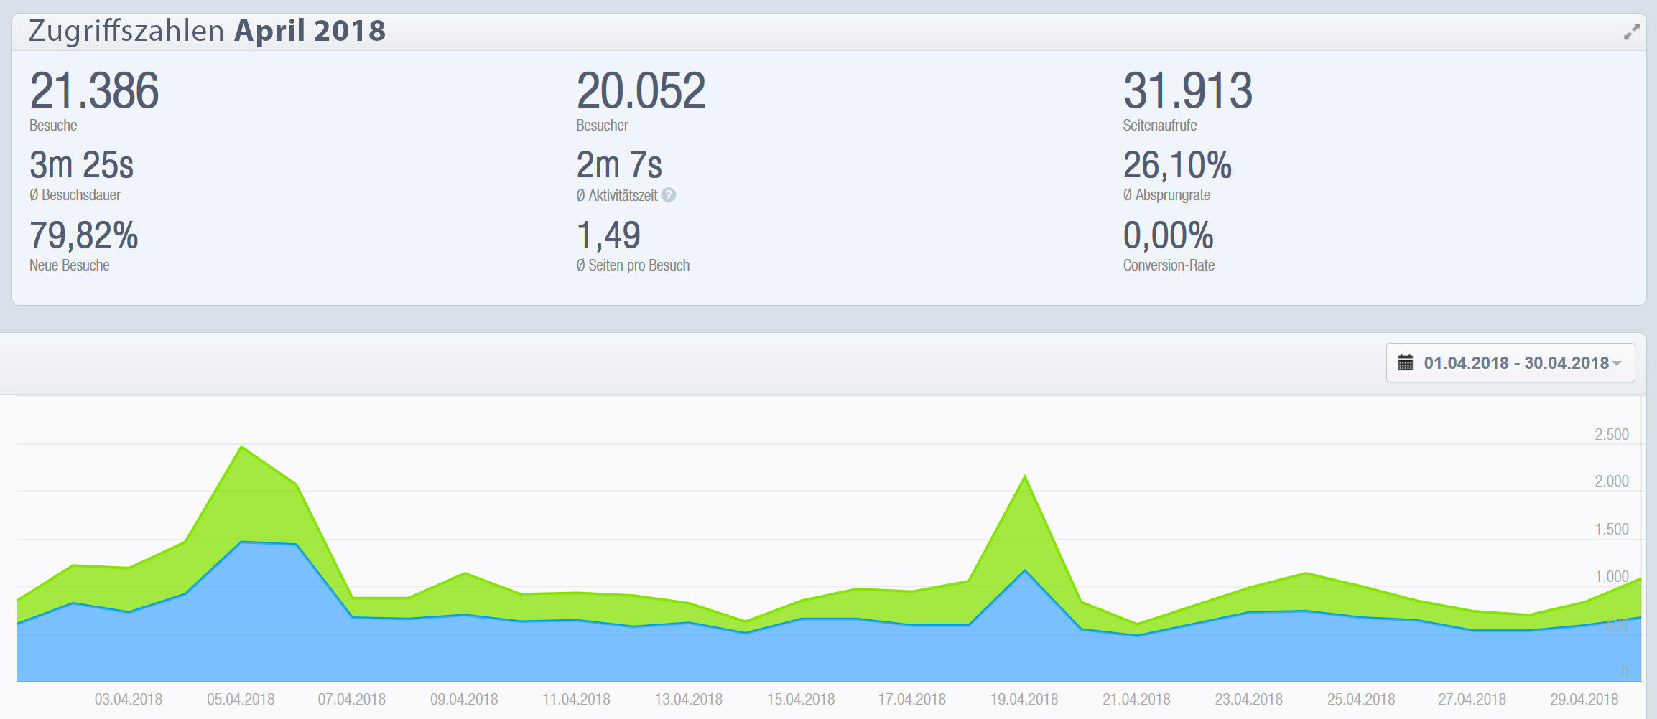Screen dimensions: 1657x719
Task: Click the 26,10% Absprungrate value
Action: click(1176, 165)
